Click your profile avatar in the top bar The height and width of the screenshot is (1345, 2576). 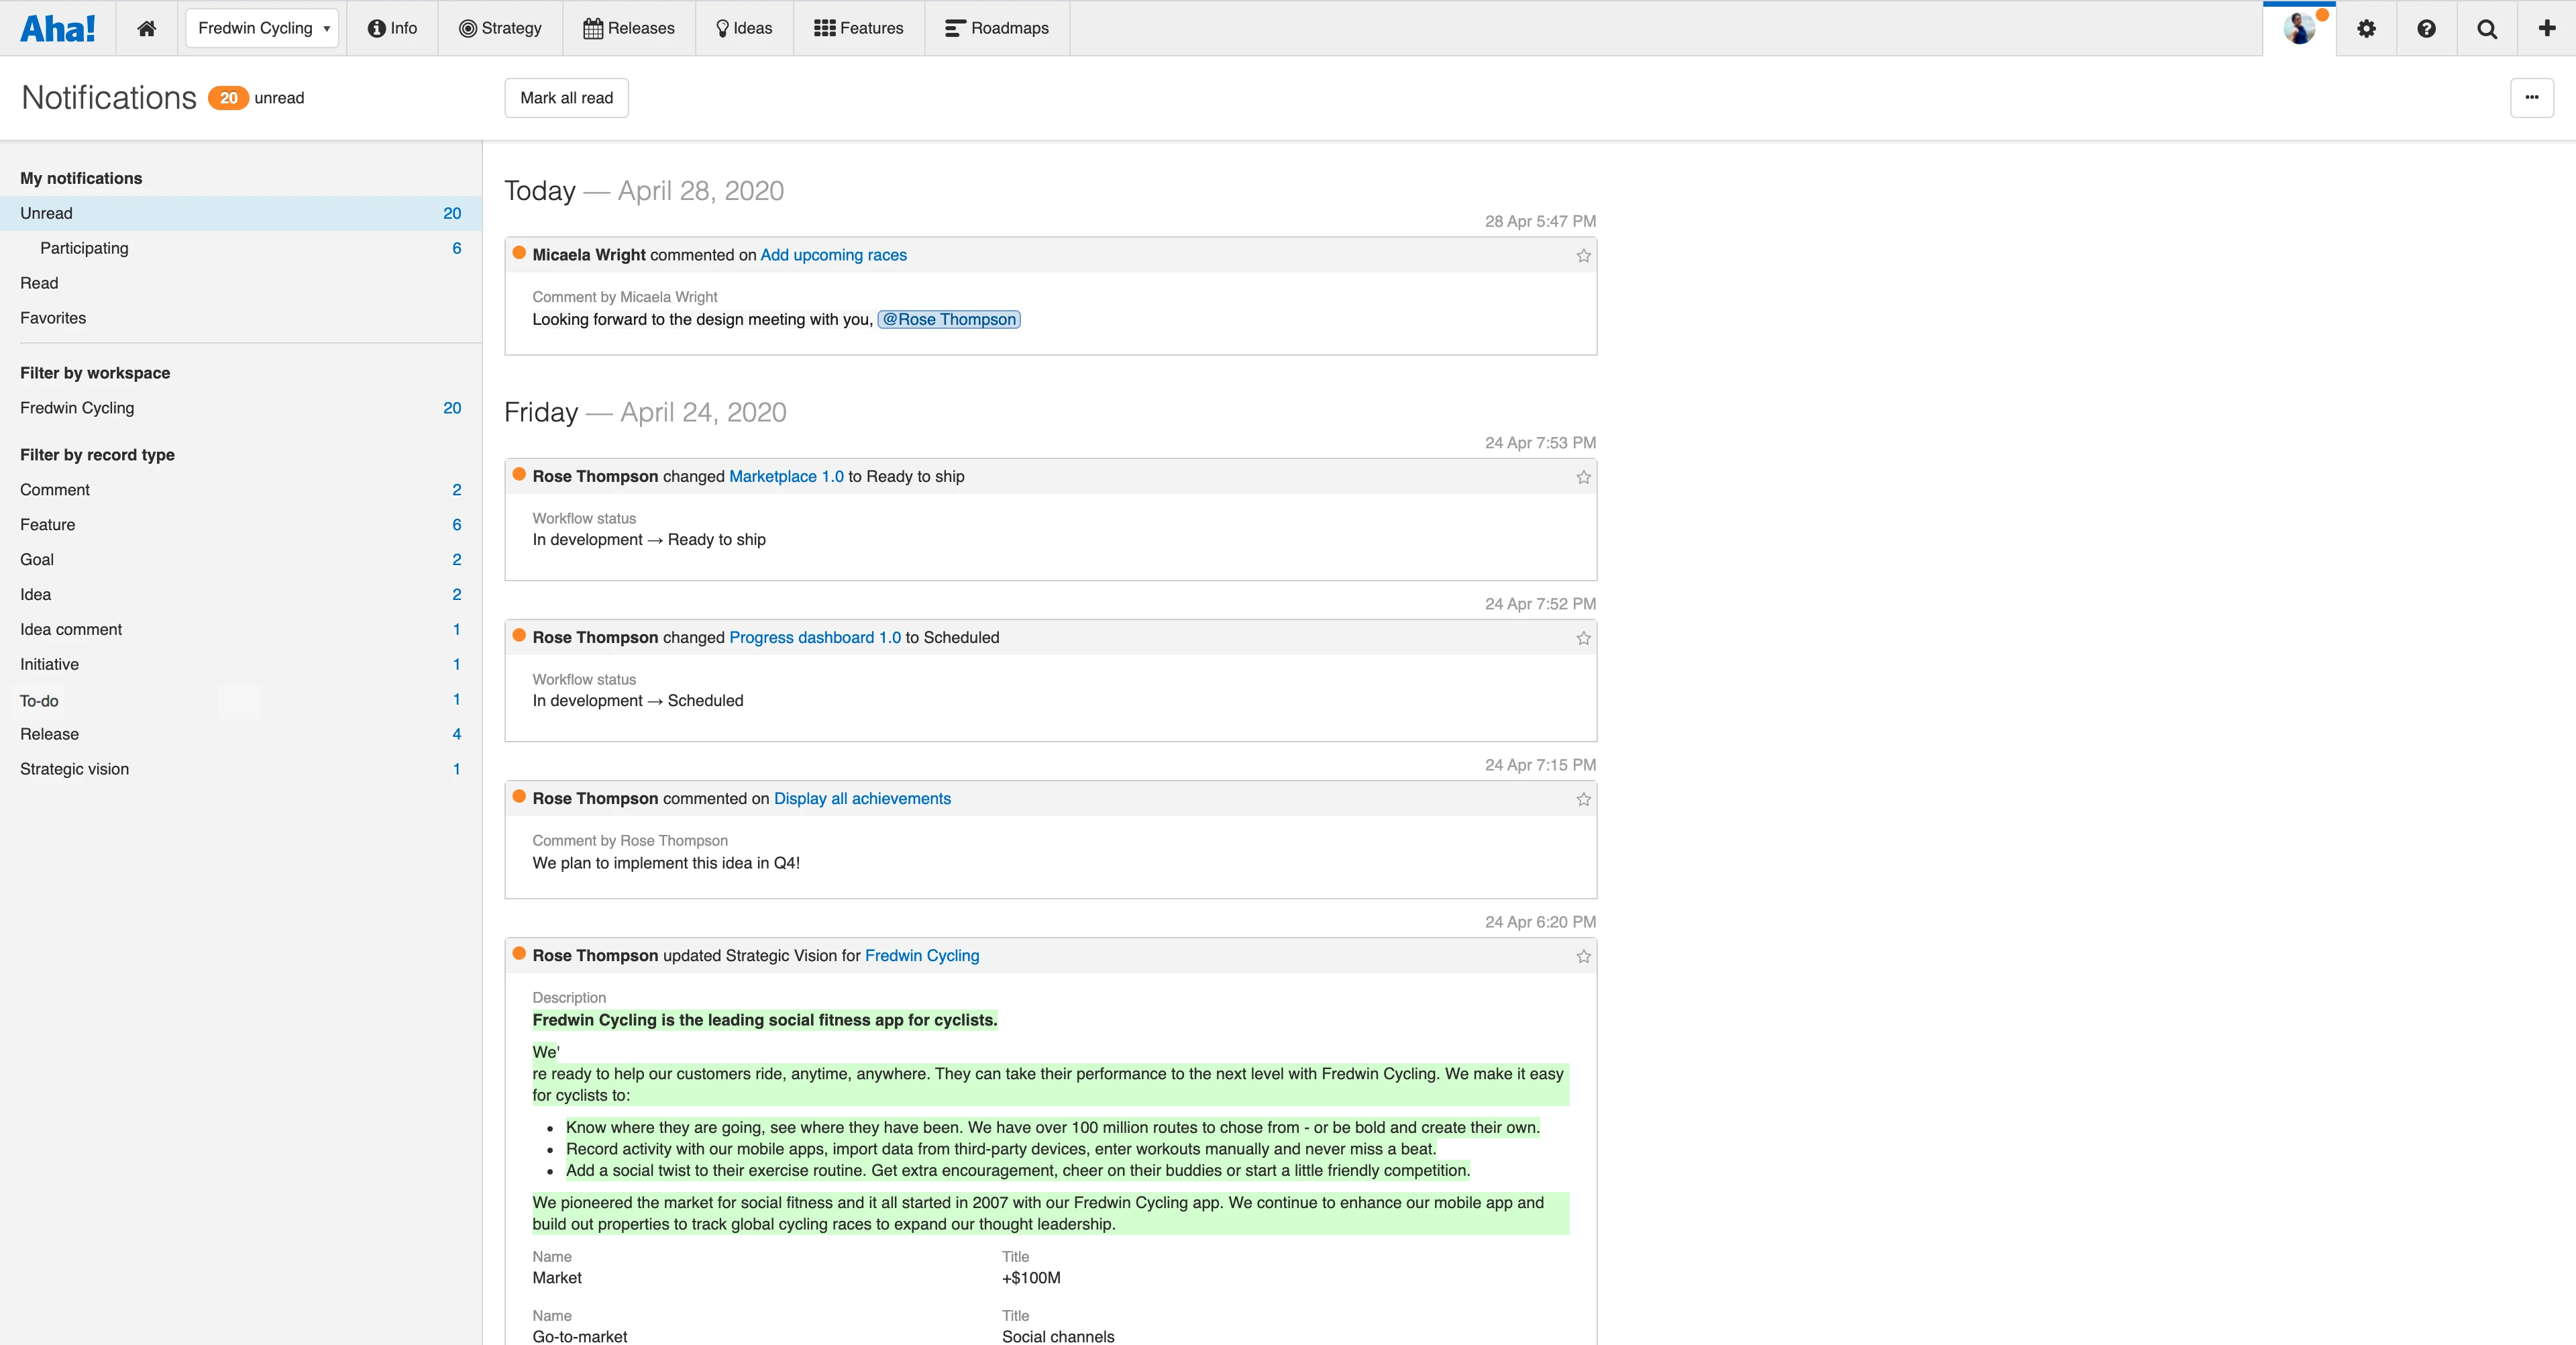coord(2299,28)
